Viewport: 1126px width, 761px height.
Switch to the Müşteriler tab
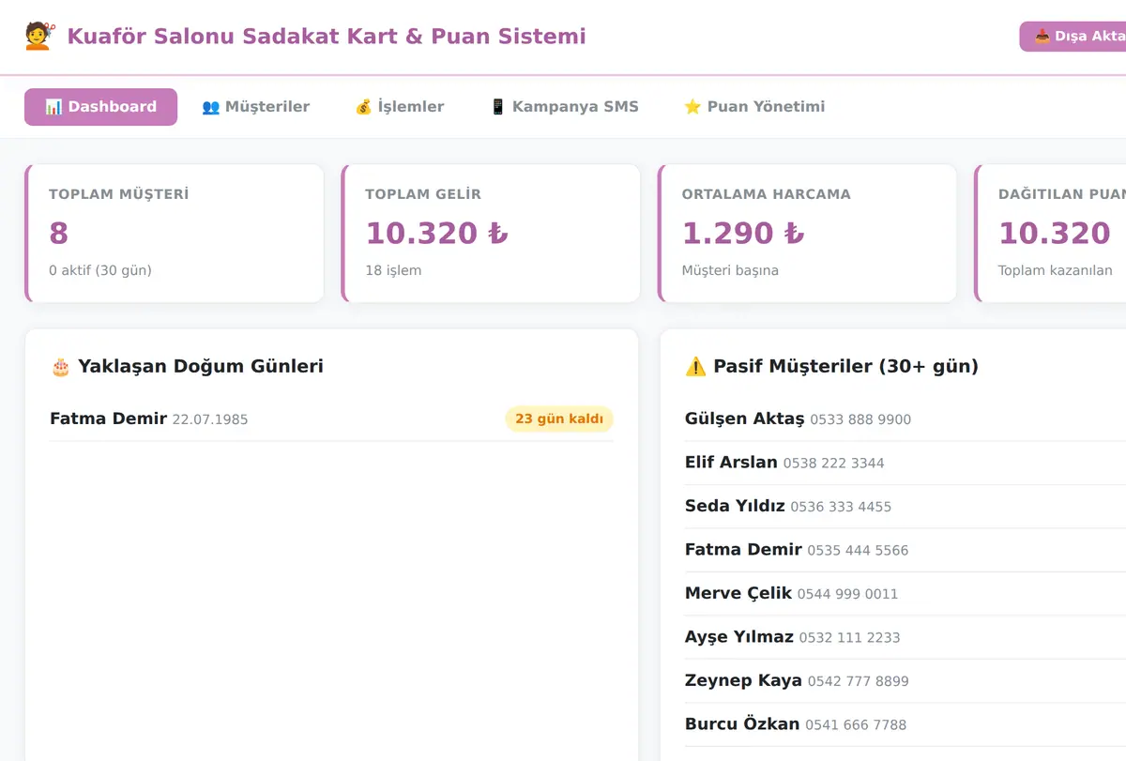[x=255, y=107]
